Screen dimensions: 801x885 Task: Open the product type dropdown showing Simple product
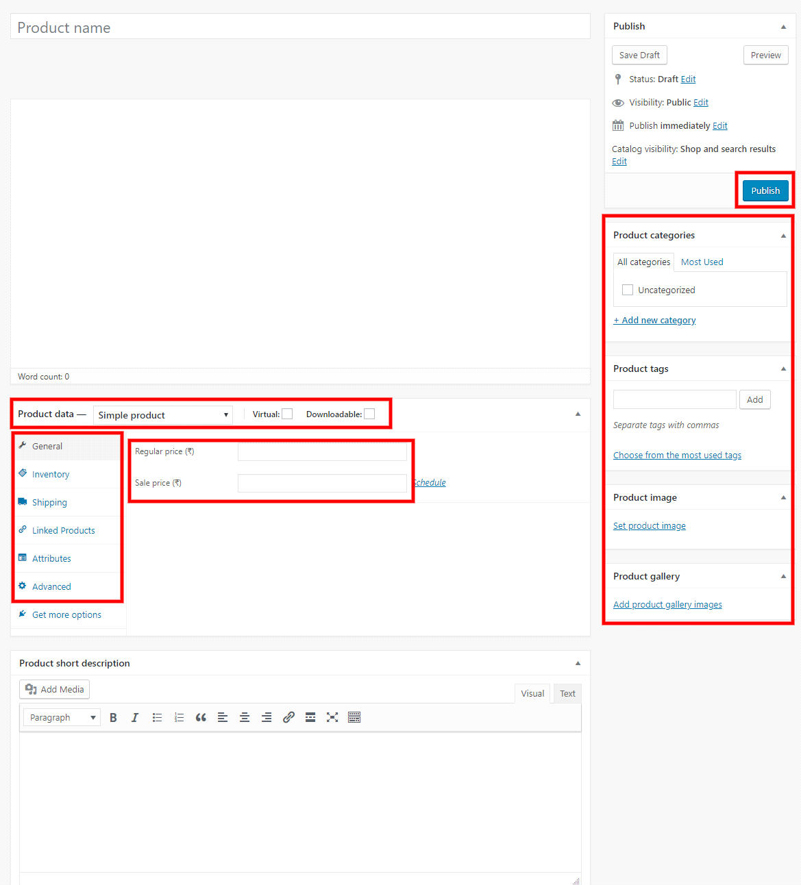162,414
